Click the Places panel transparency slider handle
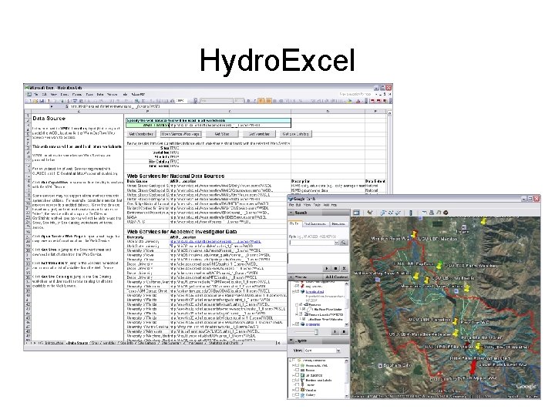Viewport: 555px width, 416px height. (317, 332)
